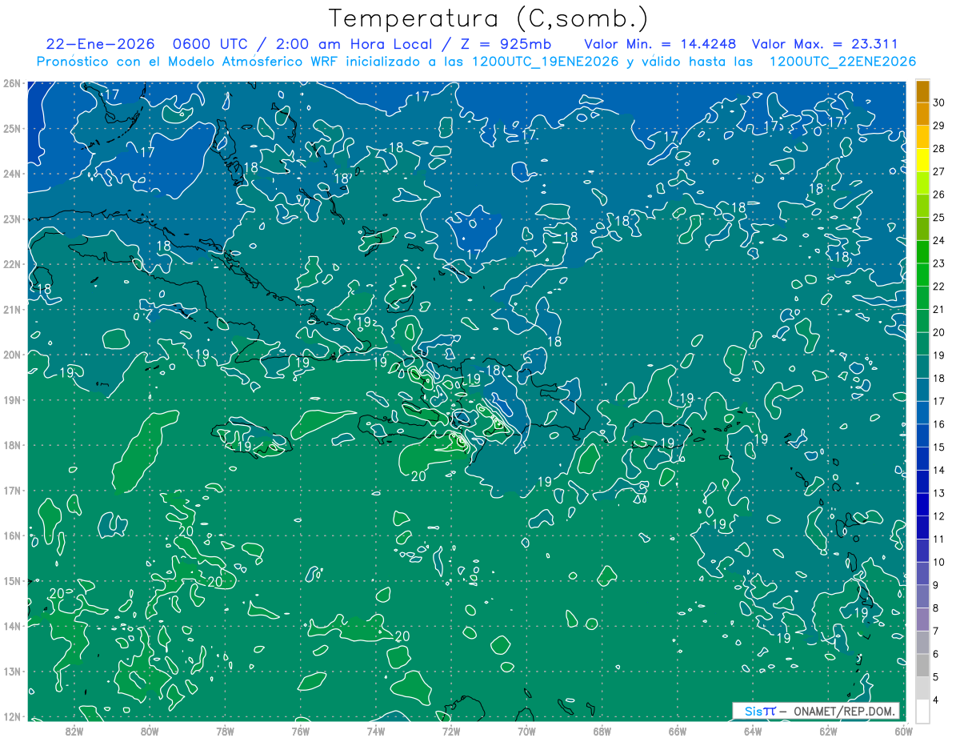Select the '2:00 am Hora Local' text
Viewport: 960px width, 742px height.
(x=356, y=44)
